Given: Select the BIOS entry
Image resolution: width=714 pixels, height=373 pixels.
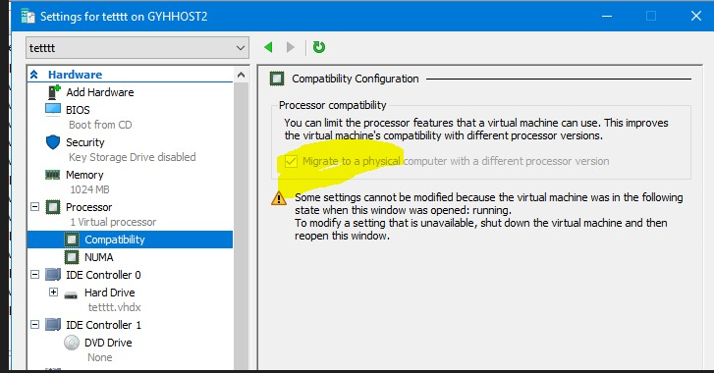Looking at the screenshot, I should pyautogui.click(x=78, y=110).
